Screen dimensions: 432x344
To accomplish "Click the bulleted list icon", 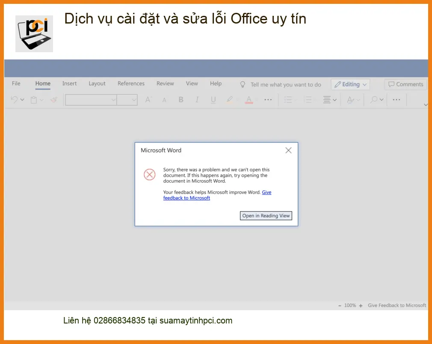I will click(288, 100).
